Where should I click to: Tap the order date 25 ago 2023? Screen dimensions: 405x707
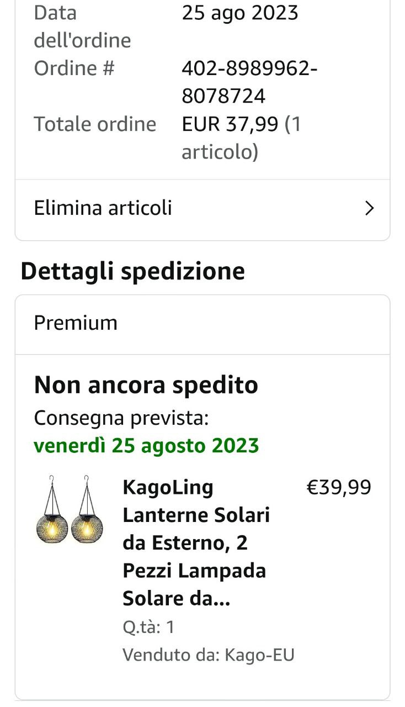coord(240,13)
